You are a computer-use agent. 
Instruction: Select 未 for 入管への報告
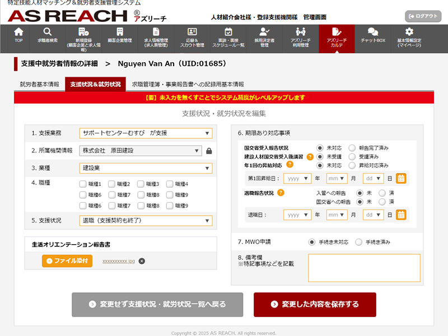[360, 193]
